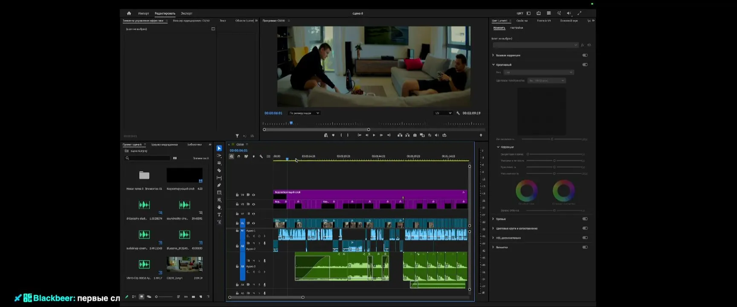The width and height of the screenshot is (737, 307).
Task: Adjust the Intensity slider in Creative section
Action: tap(552, 139)
